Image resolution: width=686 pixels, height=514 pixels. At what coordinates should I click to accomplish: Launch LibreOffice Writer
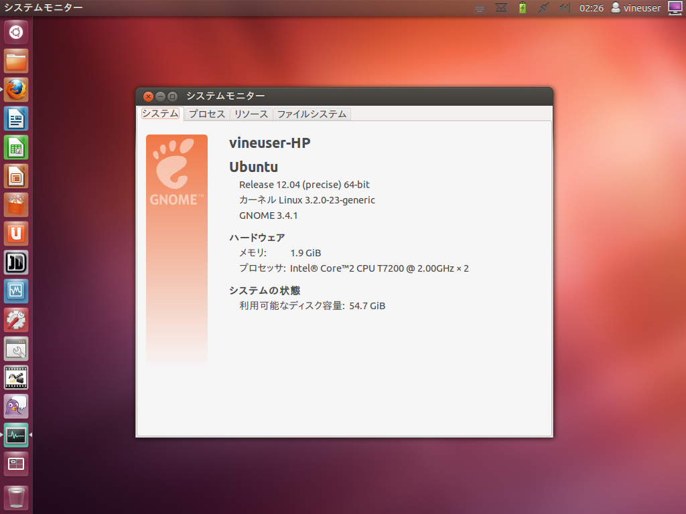[16, 118]
